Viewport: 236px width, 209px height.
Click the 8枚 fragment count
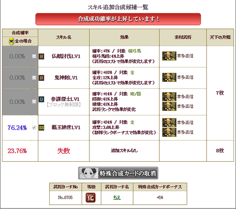pos(220,151)
